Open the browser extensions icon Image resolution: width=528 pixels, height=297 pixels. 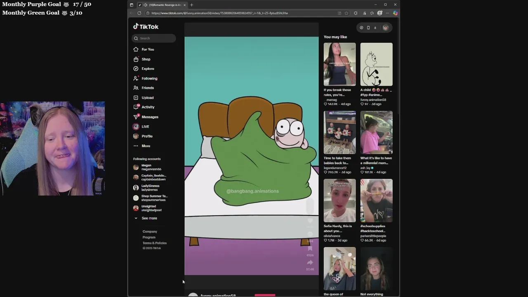click(x=356, y=13)
